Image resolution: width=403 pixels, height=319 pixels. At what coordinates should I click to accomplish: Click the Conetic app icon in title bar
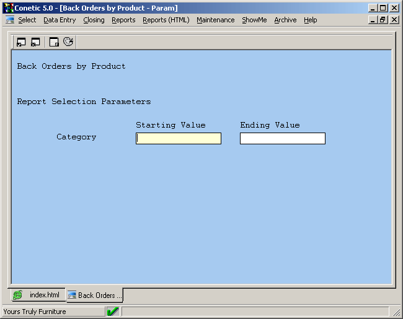coord(8,8)
